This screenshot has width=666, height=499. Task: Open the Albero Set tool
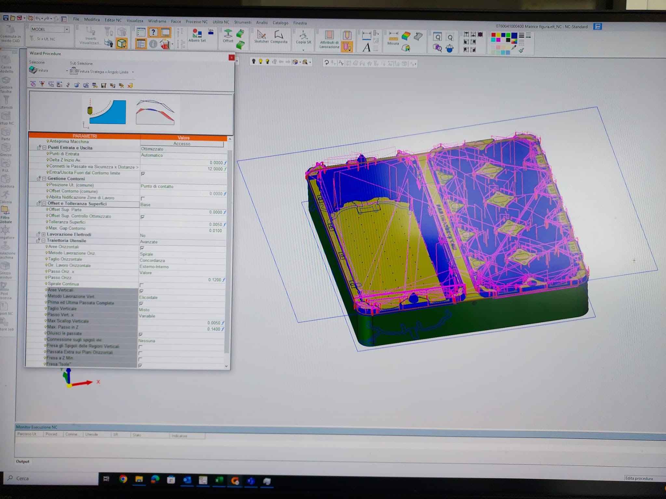pos(197,35)
